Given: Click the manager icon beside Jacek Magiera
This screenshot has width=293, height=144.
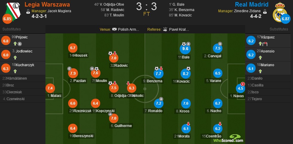Looking at the screenshot, I should [x=28, y=11].
